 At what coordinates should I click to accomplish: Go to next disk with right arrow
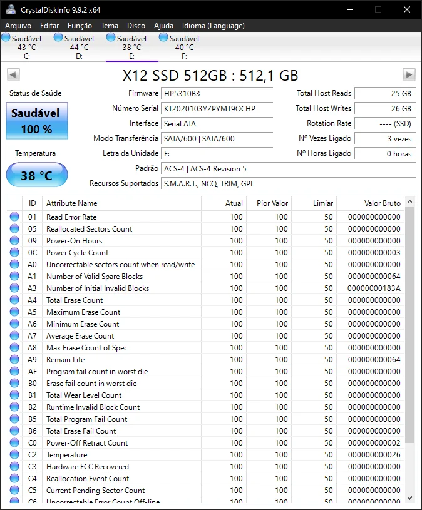(x=409, y=75)
